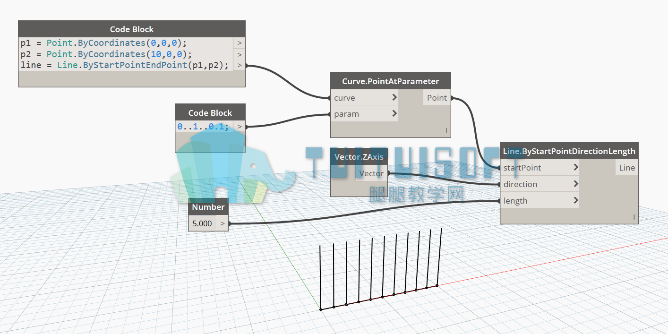
Task: Click the output arrow of the 0..1..0.1 code block
Action: [x=240, y=127]
